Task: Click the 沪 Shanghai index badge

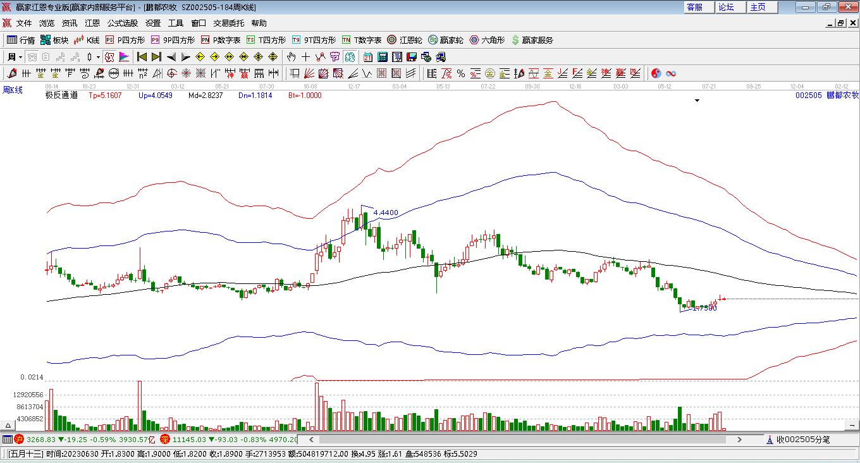Action: [19, 439]
